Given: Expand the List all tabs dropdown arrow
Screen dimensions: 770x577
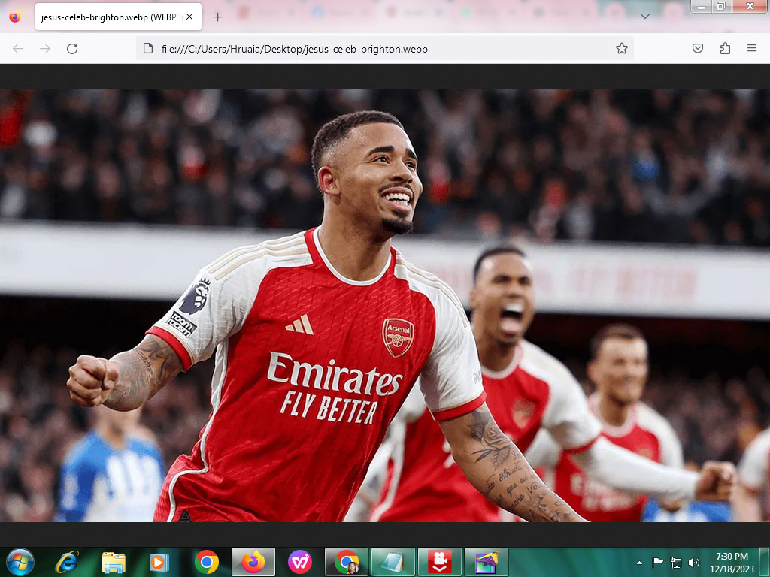Looking at the screenshot, I should [x=644, y=17].
